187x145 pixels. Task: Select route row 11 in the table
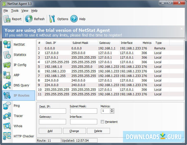110,94
